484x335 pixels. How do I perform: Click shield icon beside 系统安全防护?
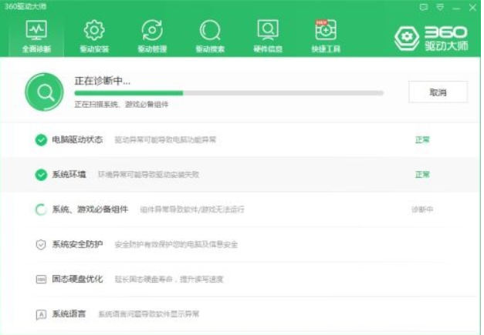click(x=41, y=244)
